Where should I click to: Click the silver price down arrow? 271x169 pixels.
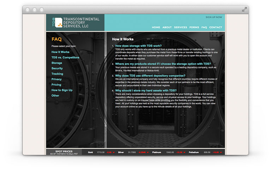click(x=147, y=152)
